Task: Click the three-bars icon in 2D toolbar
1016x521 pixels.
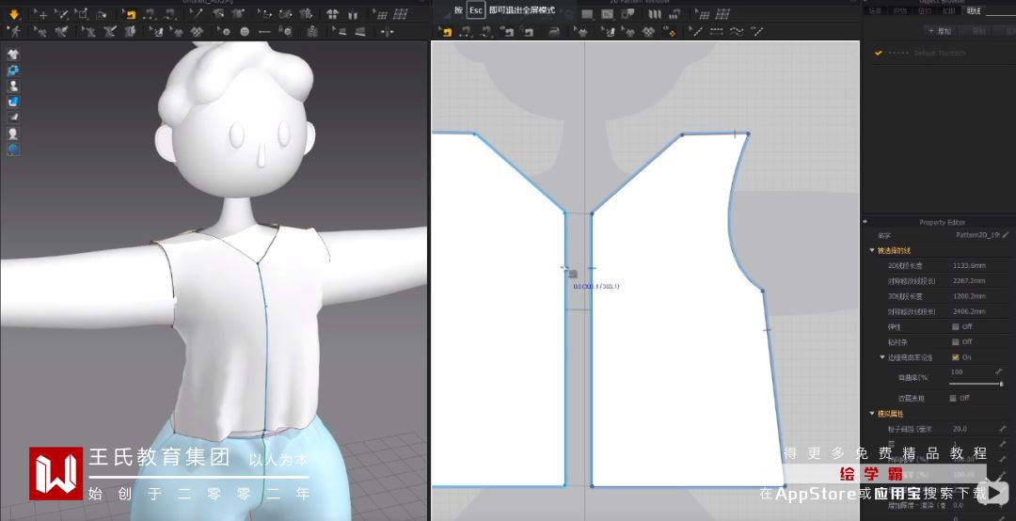Action: click(x=655, y=14)
